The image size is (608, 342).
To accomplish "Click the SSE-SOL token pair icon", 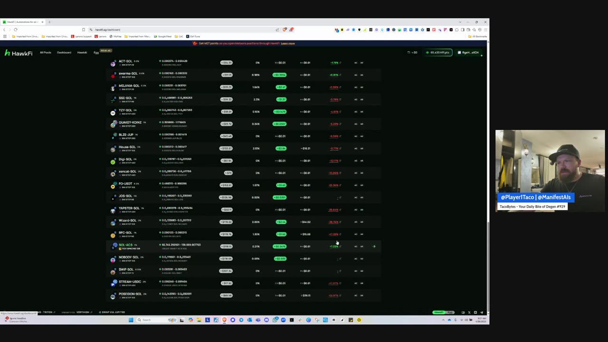I will (113, 100).
